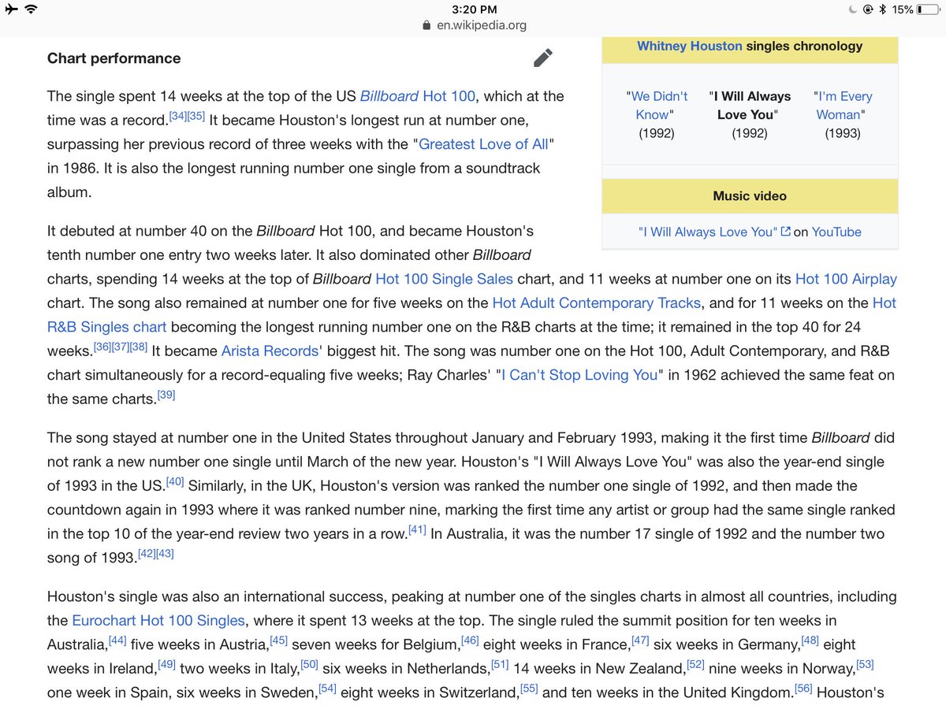Tap citation reference [39]
This screenshot has width=946, height=709.
click(166, 395)
